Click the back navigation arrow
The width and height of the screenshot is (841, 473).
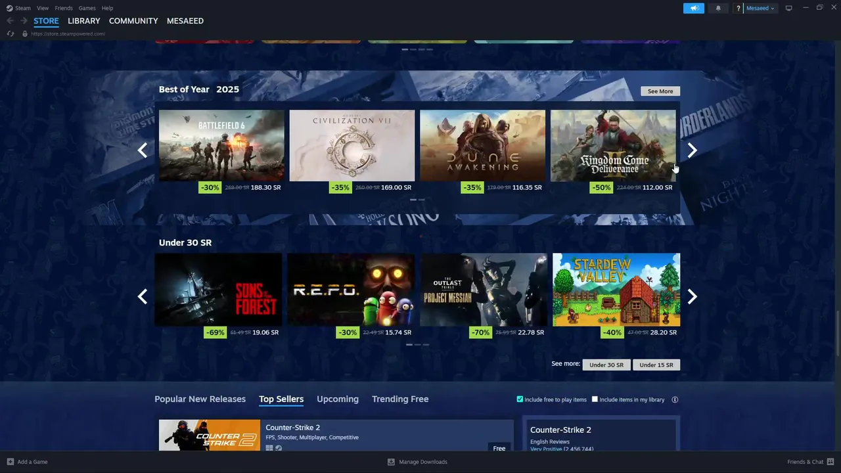(10, 21)
